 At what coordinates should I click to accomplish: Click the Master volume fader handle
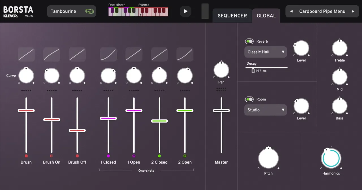pos(221,110)
